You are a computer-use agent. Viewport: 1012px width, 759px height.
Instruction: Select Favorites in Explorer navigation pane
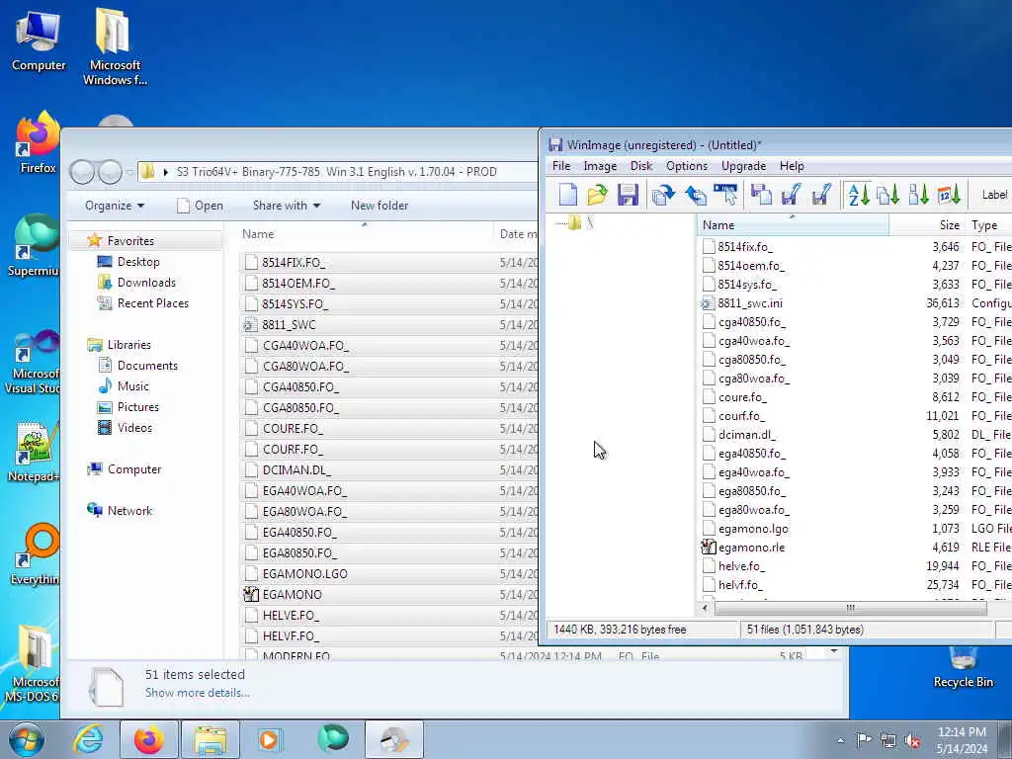pyautogui.click(x=130, y=241)
